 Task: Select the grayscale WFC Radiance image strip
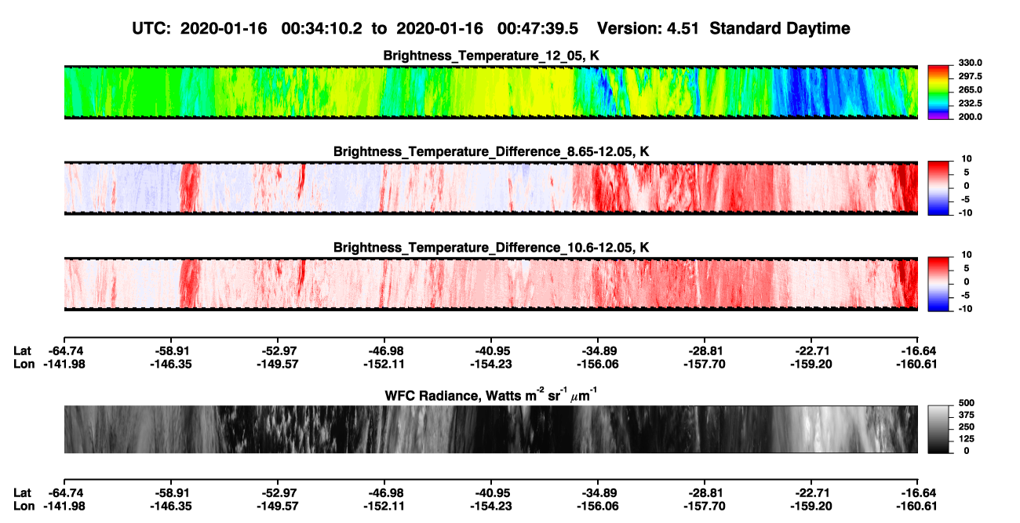pos(490,429)
